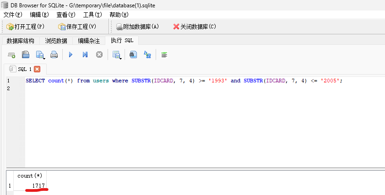
Task: Close the SQL 1 tab
Action: (37, 69)
